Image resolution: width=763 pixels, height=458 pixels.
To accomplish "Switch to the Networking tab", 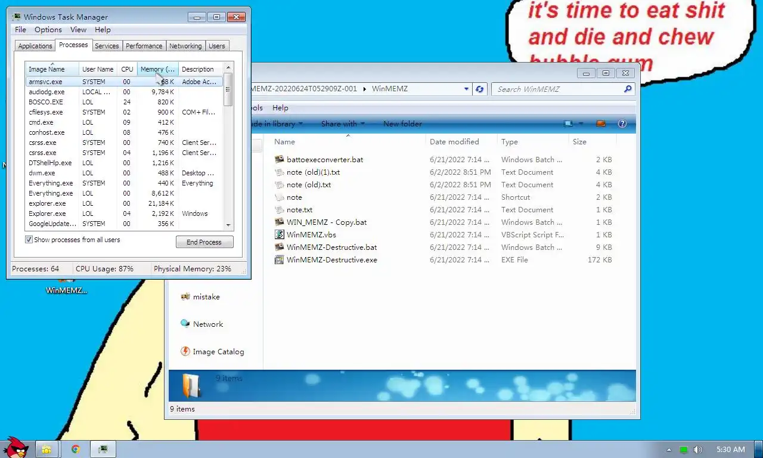I will pyautogui.click(x=185, y=46).
